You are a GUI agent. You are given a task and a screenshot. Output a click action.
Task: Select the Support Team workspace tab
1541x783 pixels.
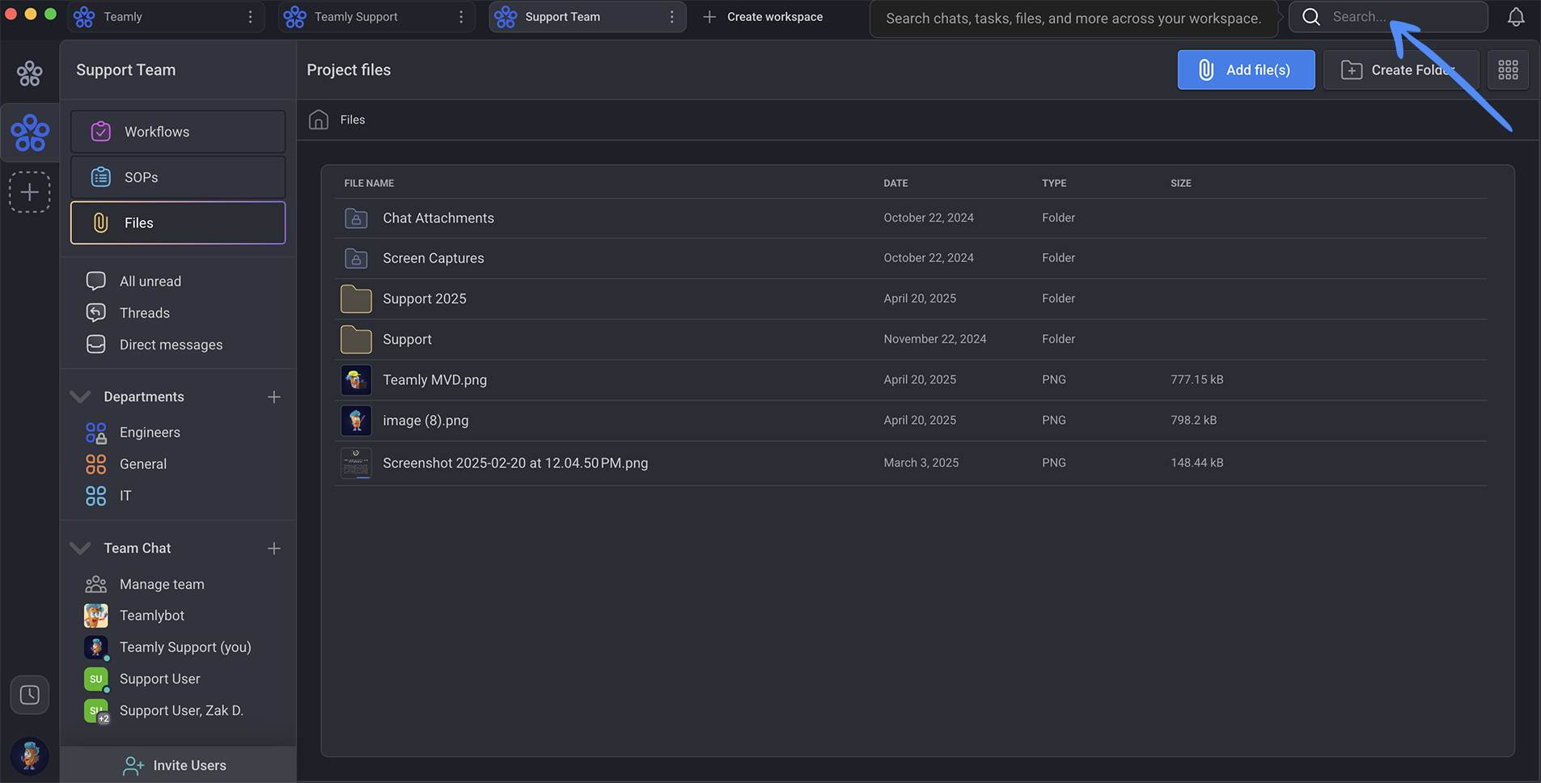pos(587,17)
